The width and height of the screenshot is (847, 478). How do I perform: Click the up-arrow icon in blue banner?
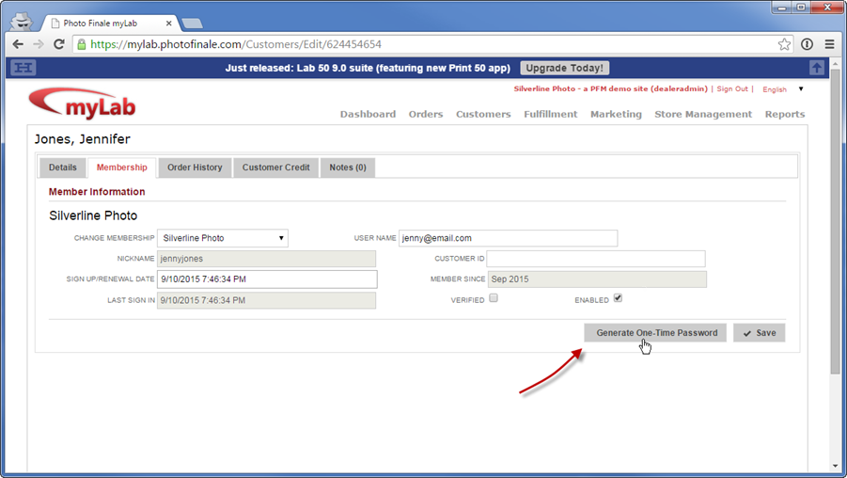[817, 68]
